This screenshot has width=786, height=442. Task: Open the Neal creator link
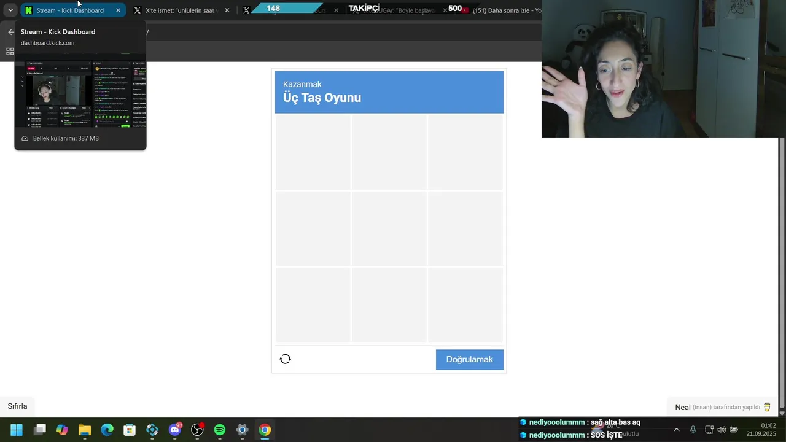tap(683, 407)
